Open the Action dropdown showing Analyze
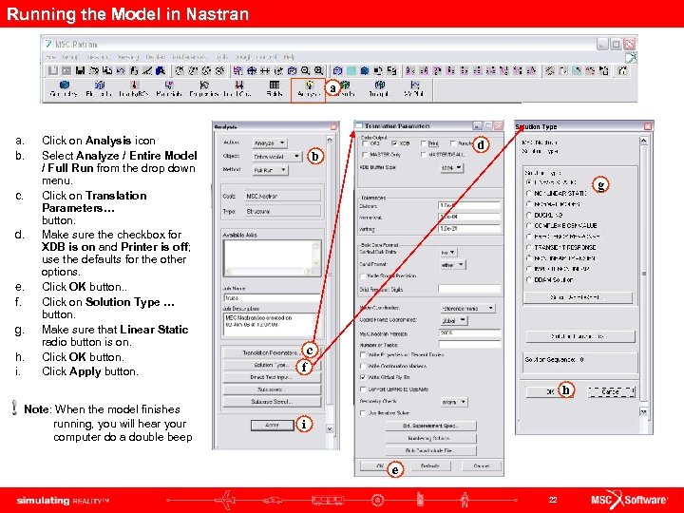The height and width of the screenshot is (513, 684). click(270, 142)
